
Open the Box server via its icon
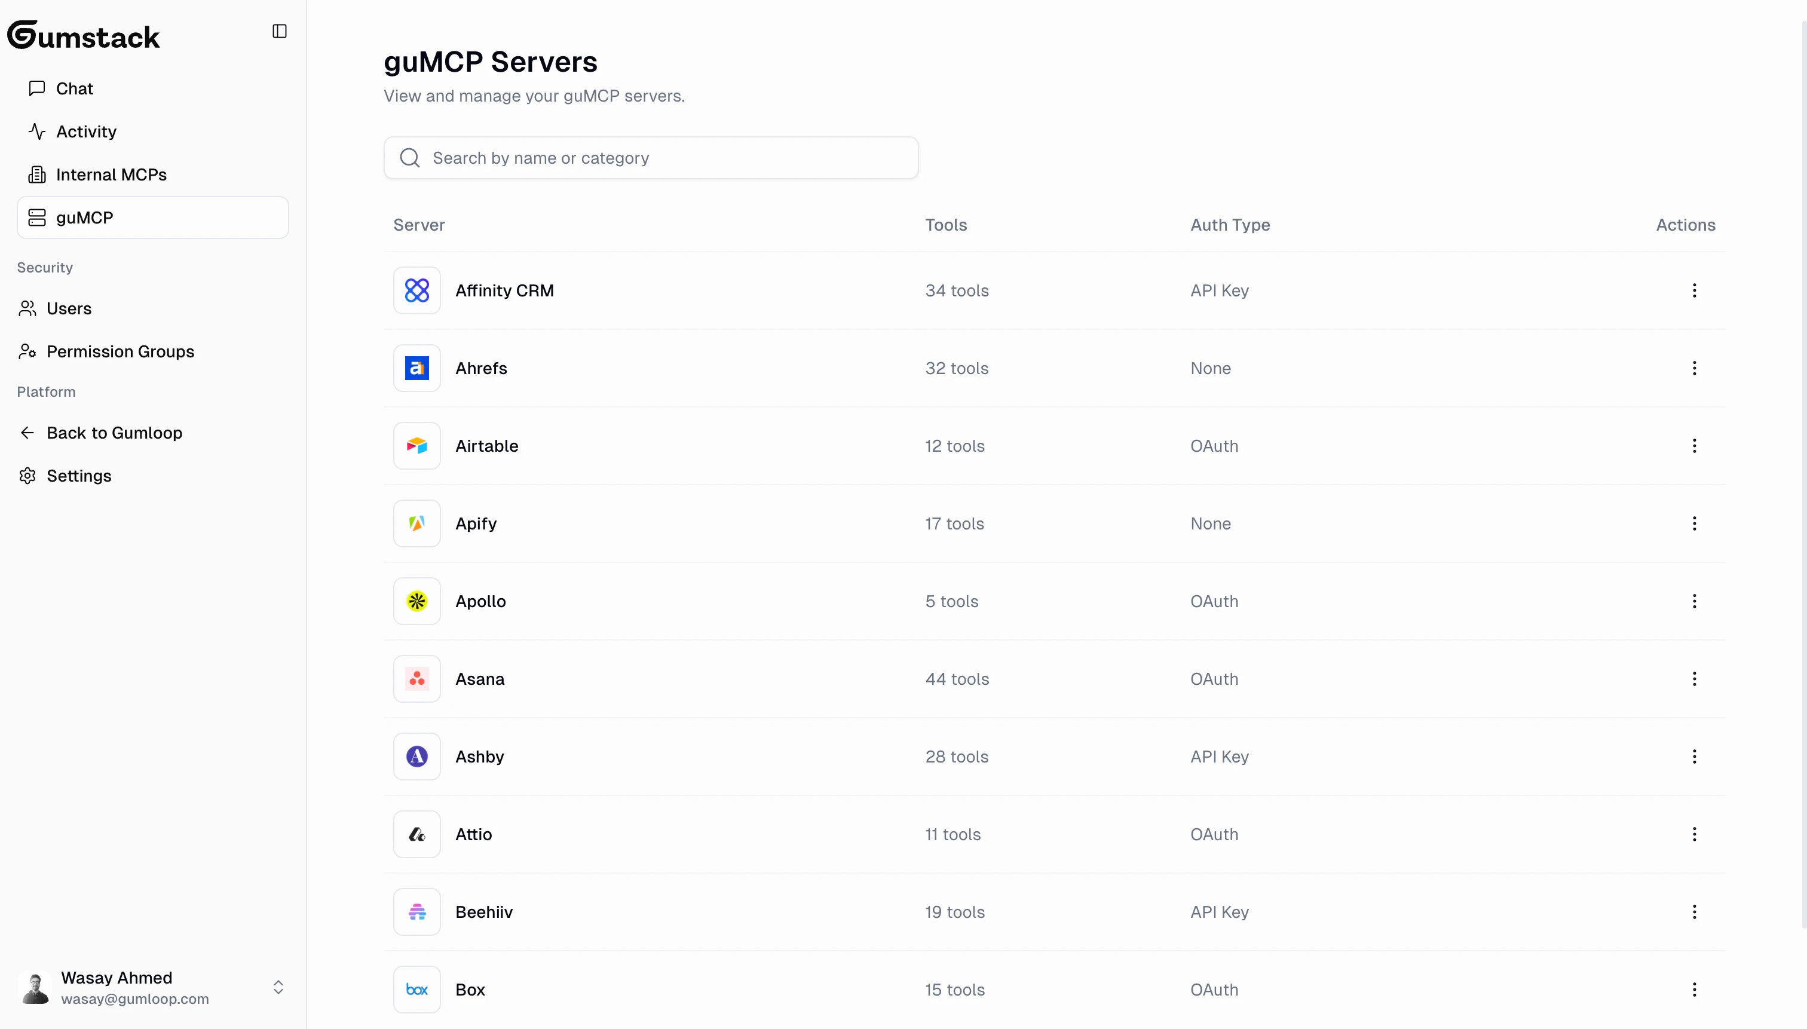(416, 989)
